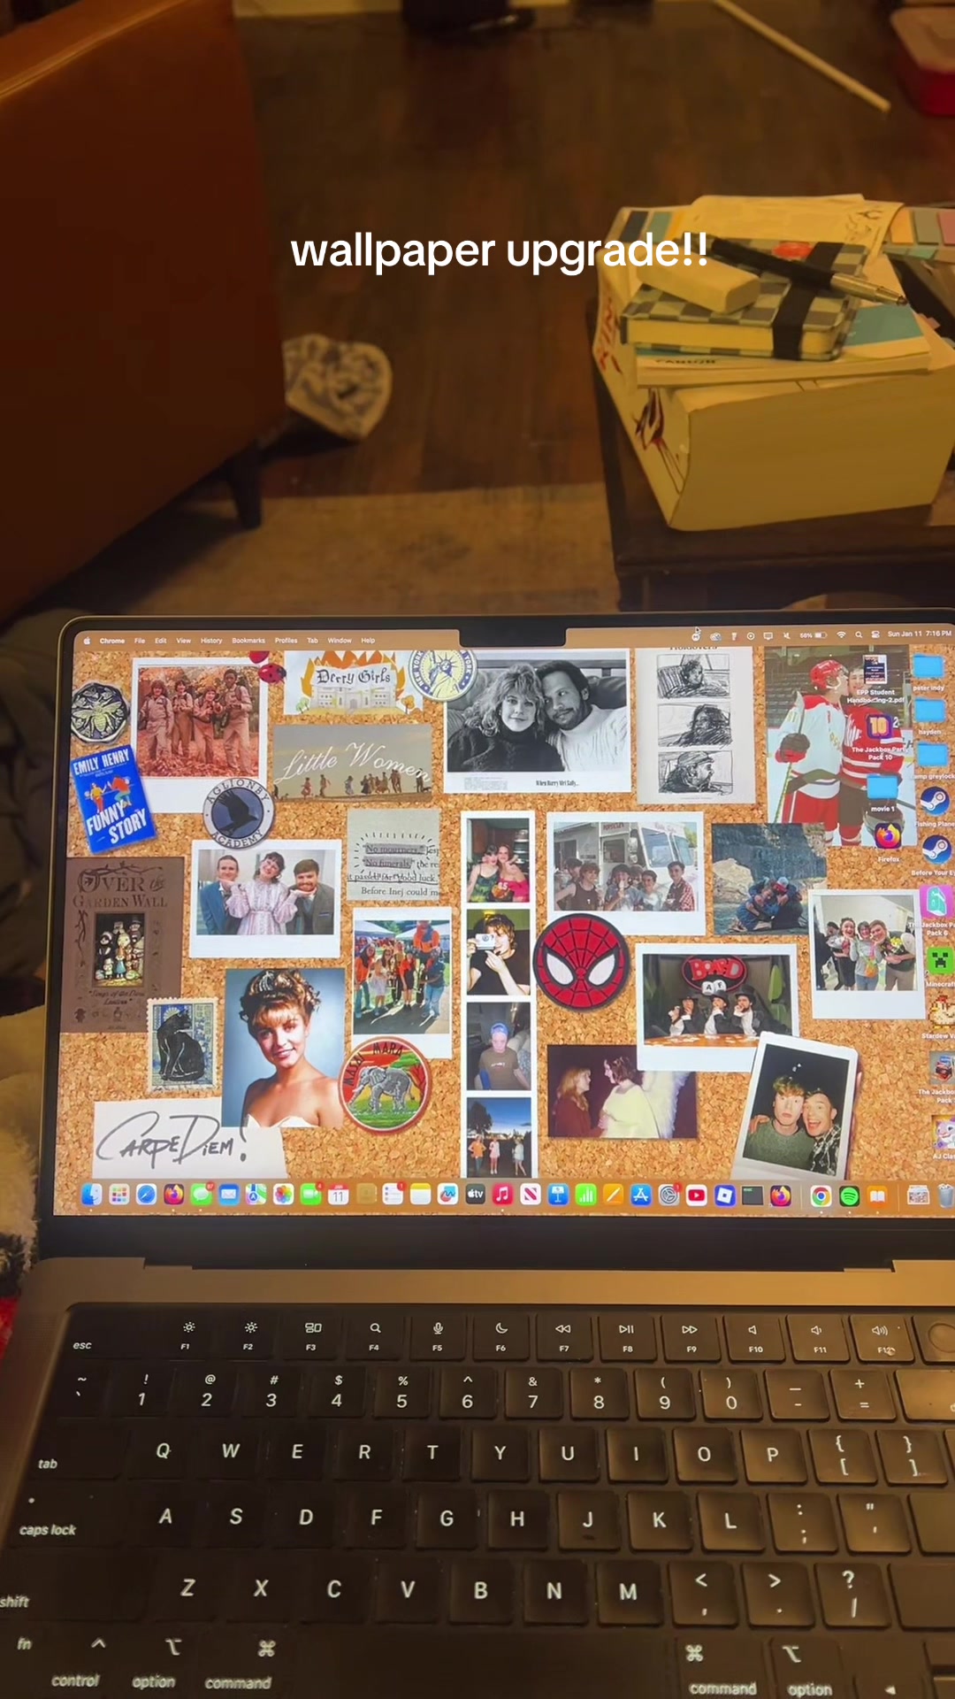Open the App Store in Dock
The image size is (955, 1699).
640,1195
